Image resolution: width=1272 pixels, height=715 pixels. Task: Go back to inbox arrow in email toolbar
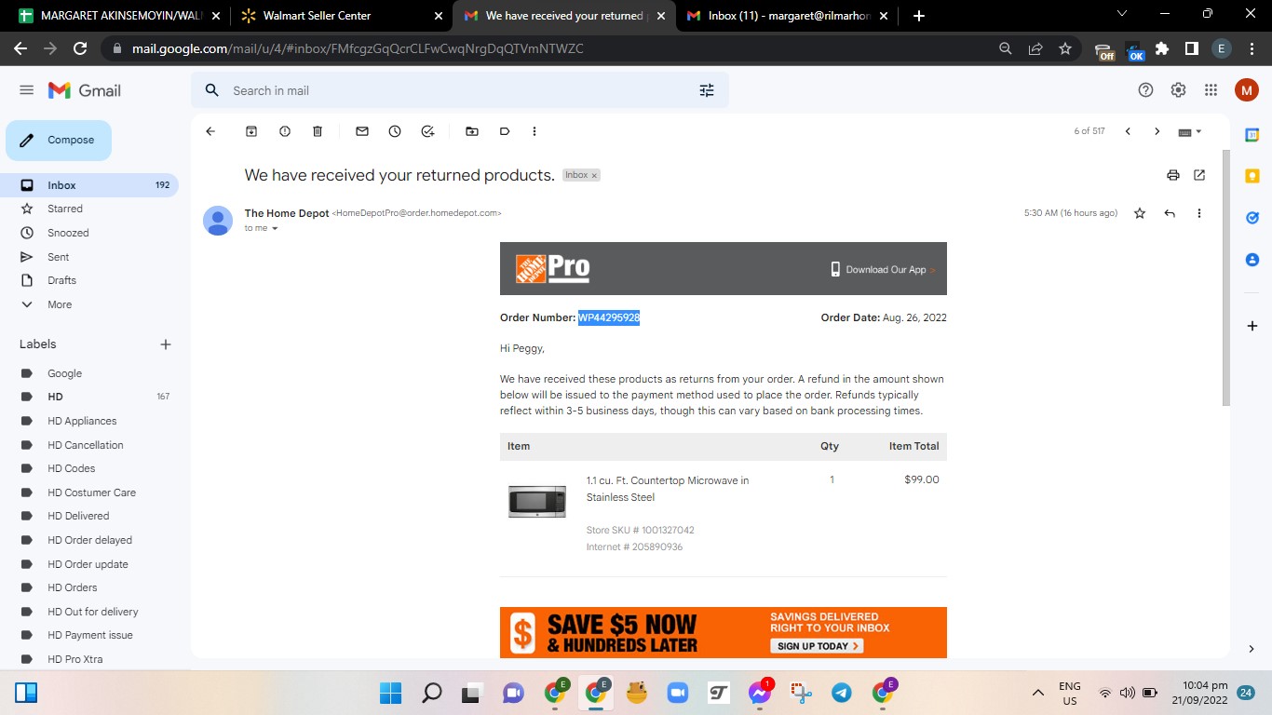(x=210, y=131)
